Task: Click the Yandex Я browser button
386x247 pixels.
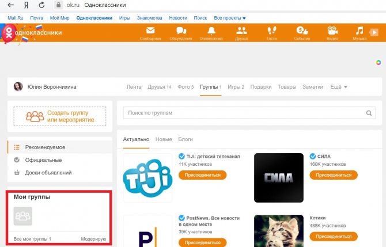Action: (26, 5)
